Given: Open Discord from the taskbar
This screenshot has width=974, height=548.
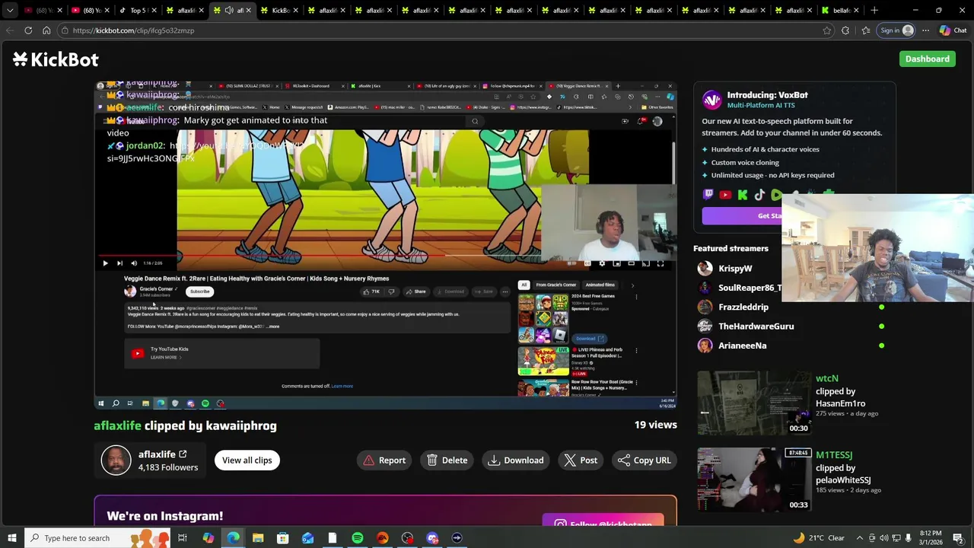Looking at the screenshot, I should pos(432,538).
